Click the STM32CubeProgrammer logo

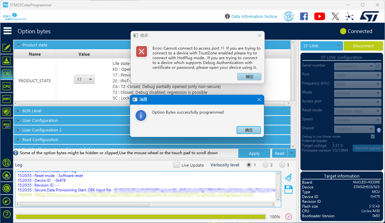coord(14,17)
